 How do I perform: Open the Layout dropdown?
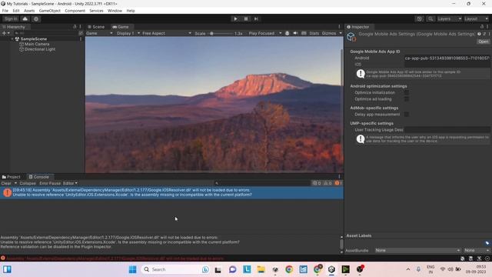tap(476, 18)
